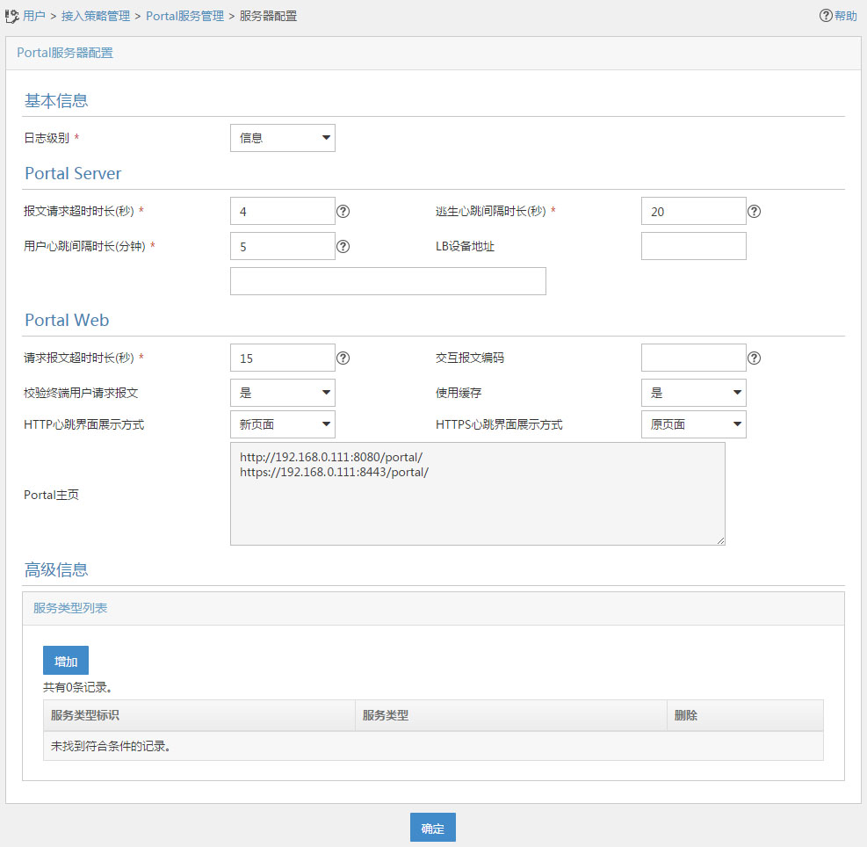The image size is (867, 847).
Task: Go to 接入策略管理 breadcrumb link
Action: point(96,16)
